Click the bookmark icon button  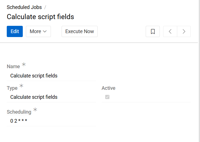pos(153,31)
